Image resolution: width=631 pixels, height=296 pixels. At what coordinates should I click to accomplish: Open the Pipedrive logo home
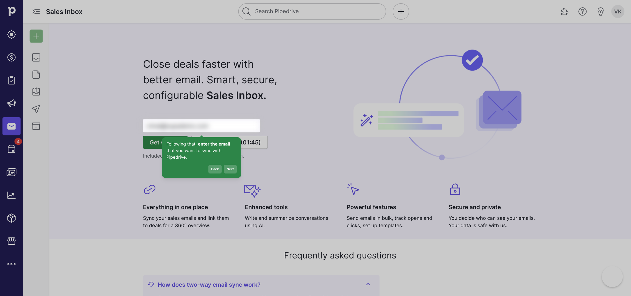coord(12,11)
